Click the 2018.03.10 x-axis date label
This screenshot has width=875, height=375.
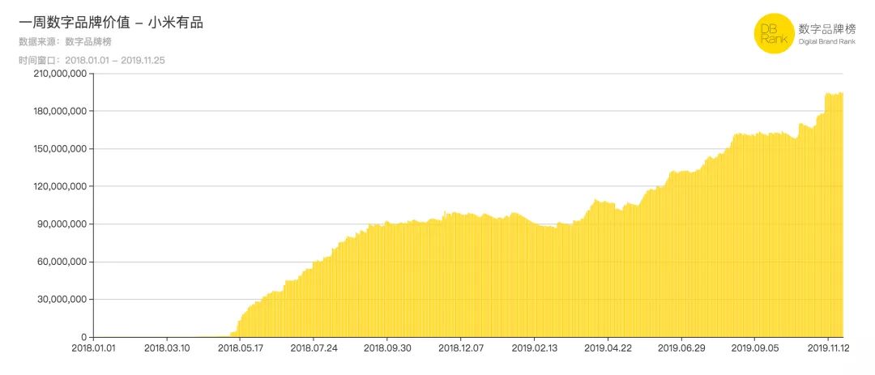[x=167, y=348]
